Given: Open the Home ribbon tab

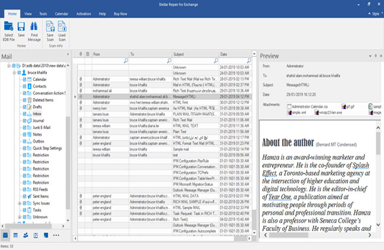Looking at the screenshot, I should (x=13, y=14).
